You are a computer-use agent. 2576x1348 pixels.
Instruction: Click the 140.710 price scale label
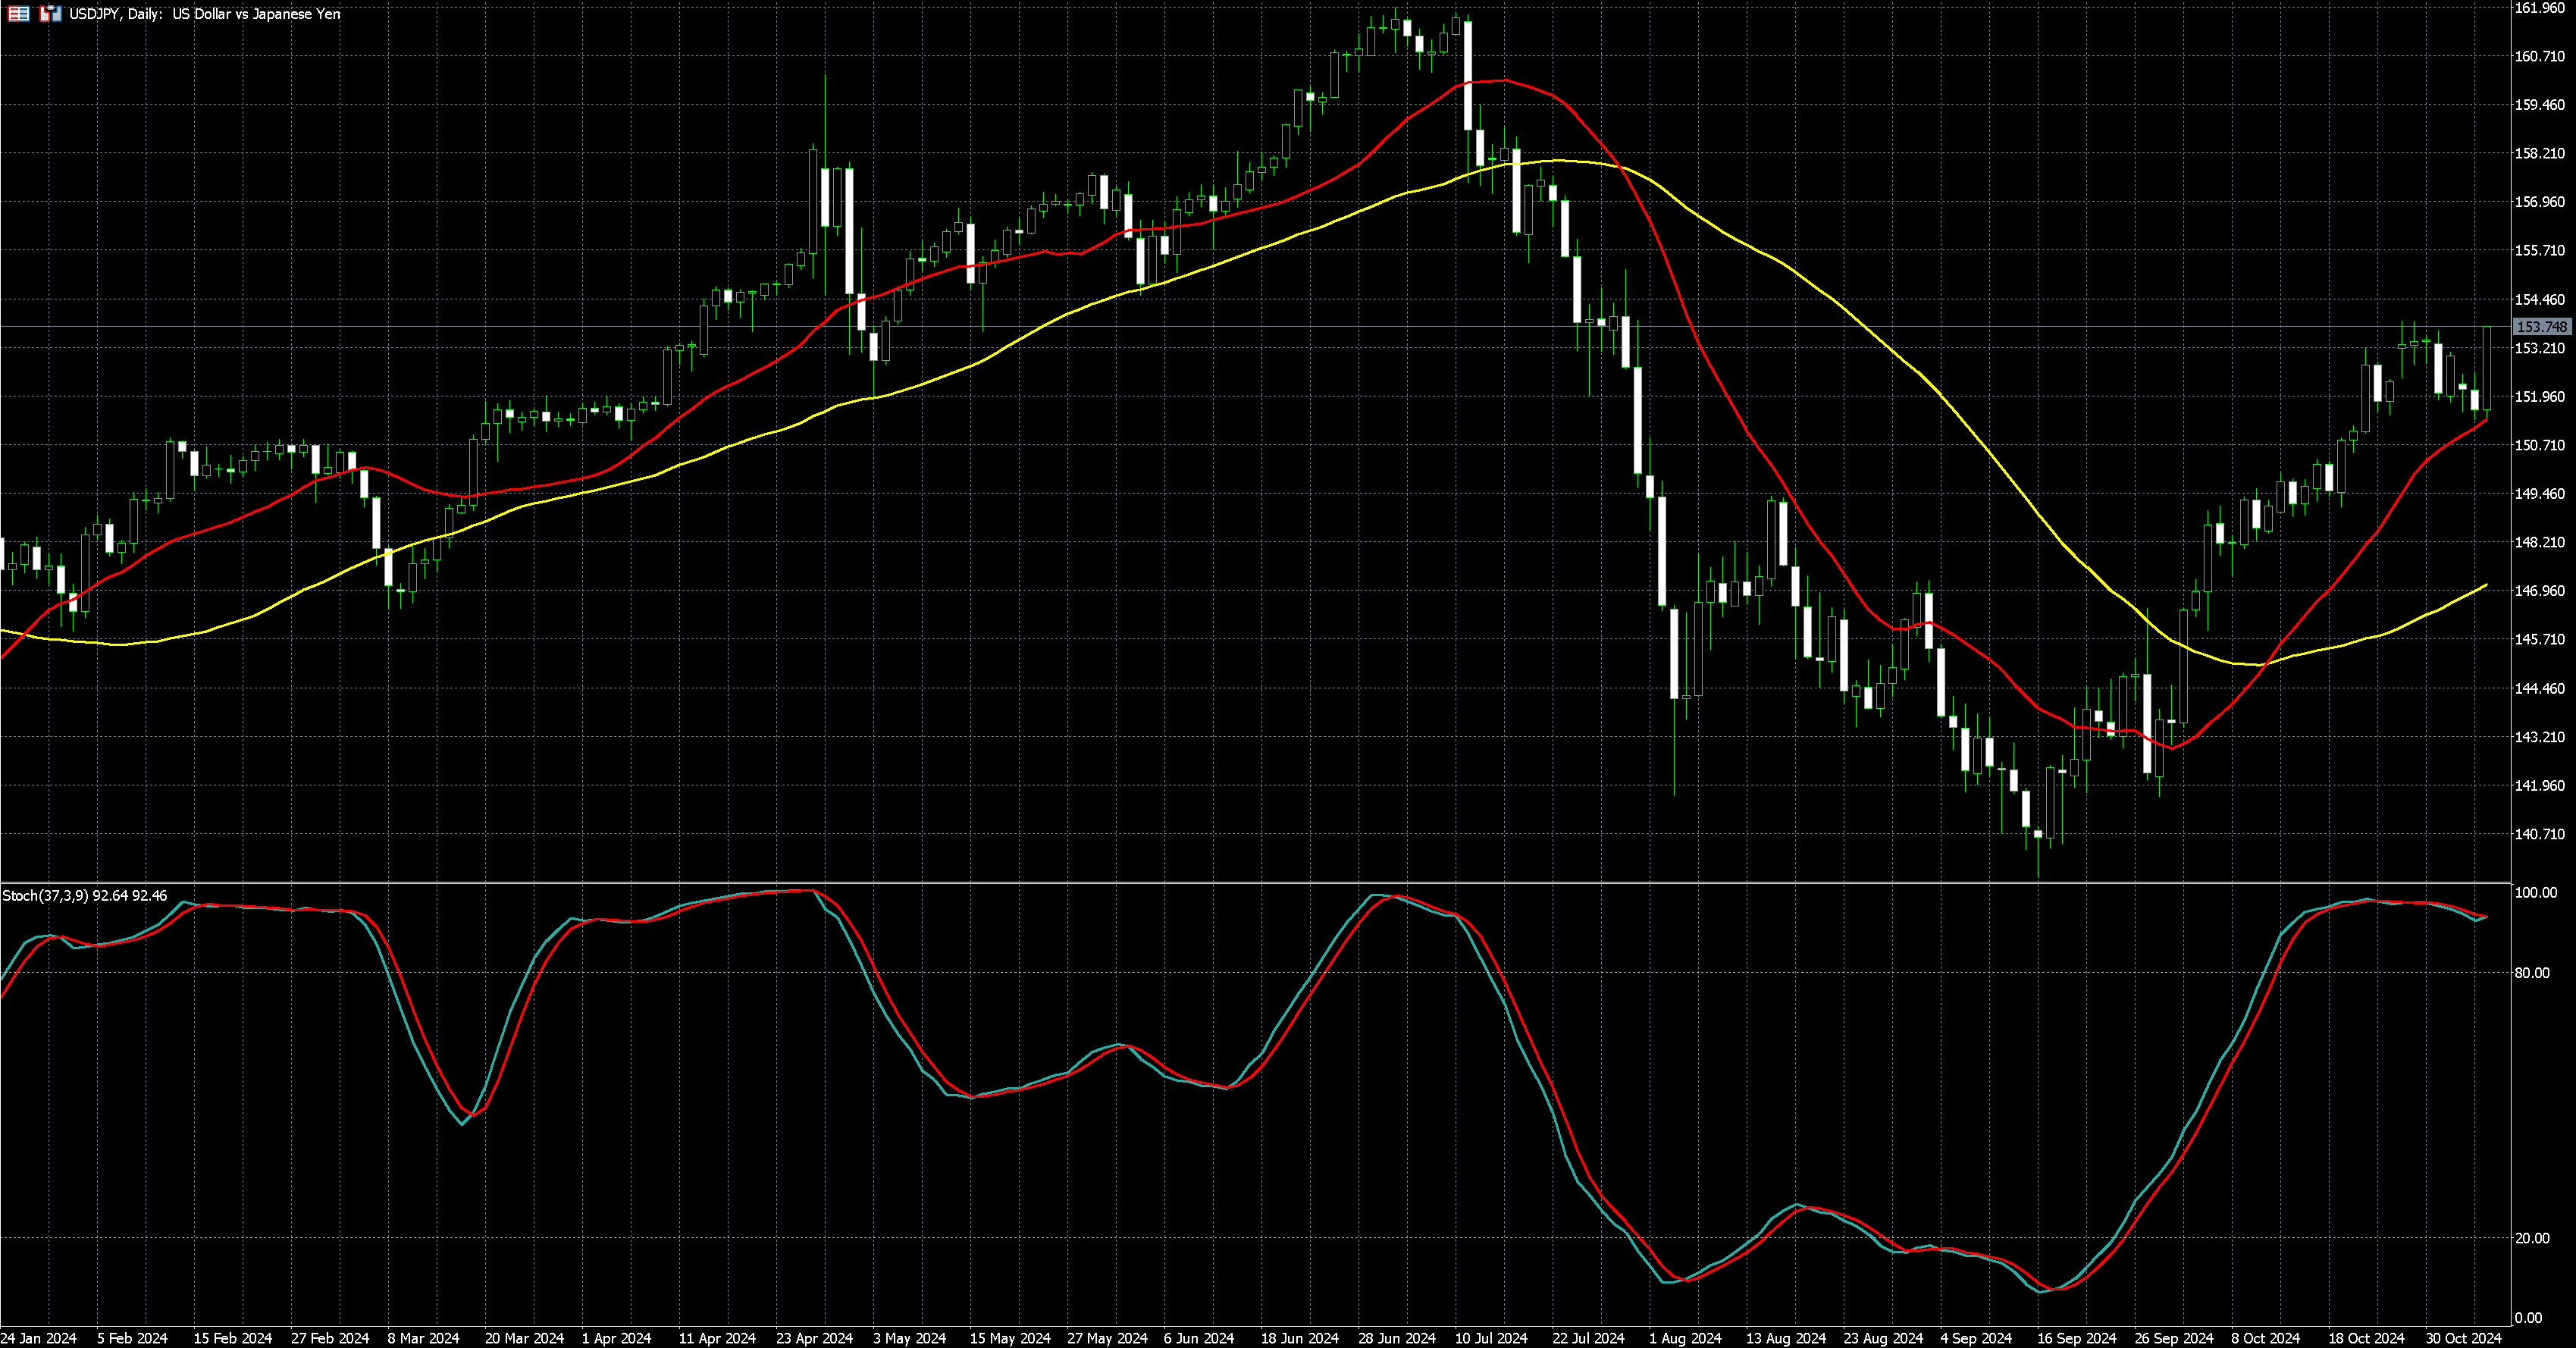pyautogui.click(x=2539, y=834)
